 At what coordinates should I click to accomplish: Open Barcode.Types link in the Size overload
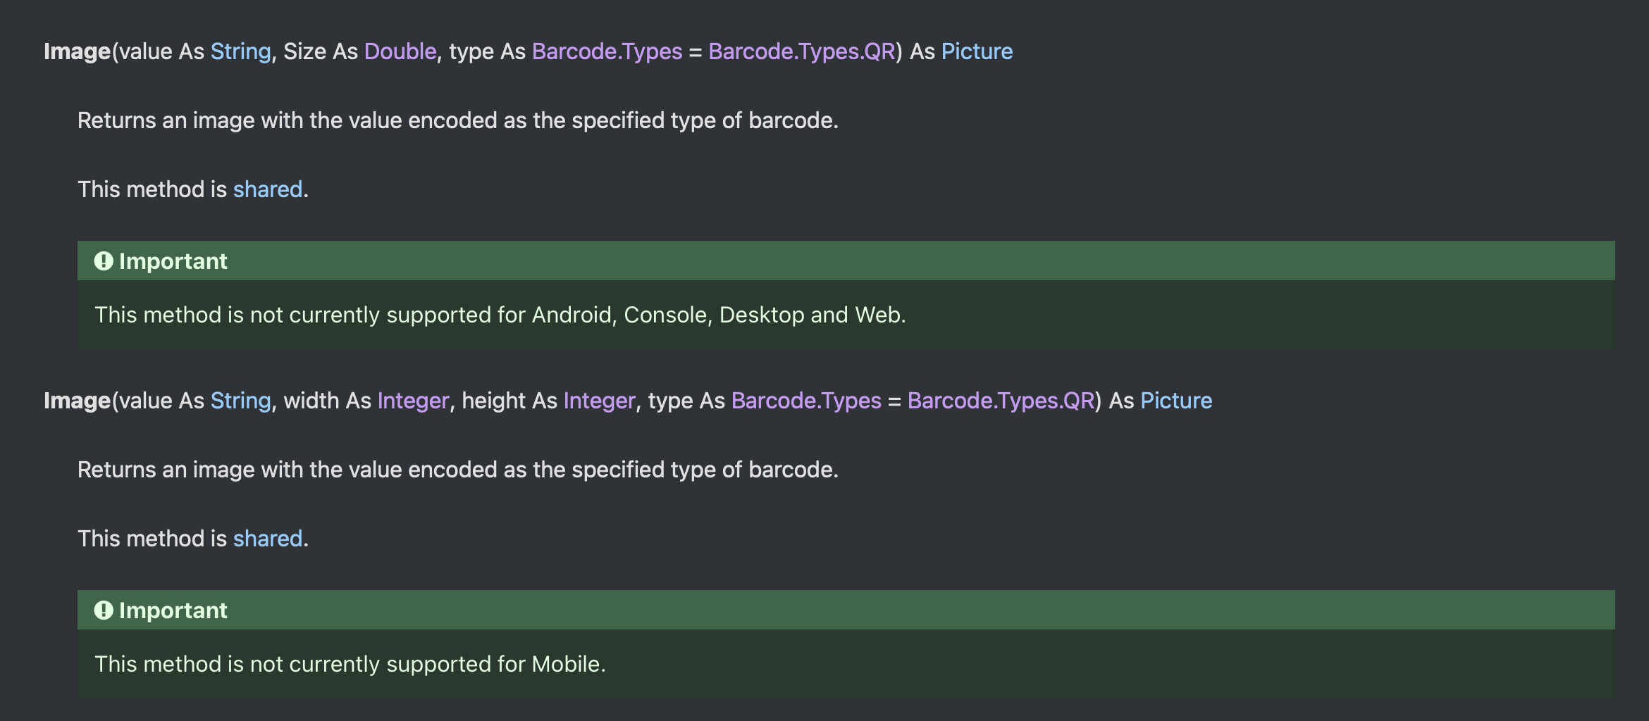607,51
